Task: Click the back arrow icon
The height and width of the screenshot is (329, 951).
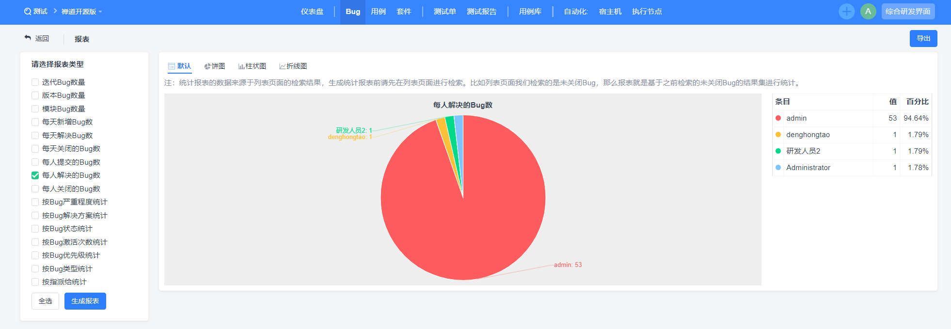Action: click(28, 38)
